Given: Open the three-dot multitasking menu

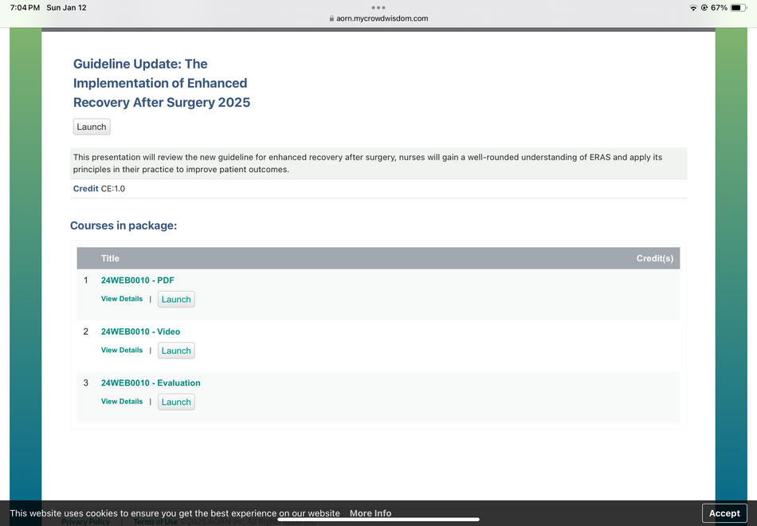Looking at the screenshot, I should click(378, 7).
